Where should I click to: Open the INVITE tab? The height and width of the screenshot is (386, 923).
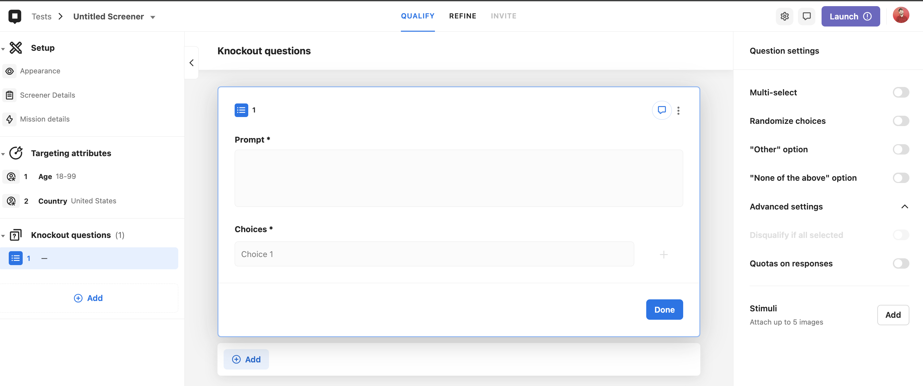[x=503, y=16]
